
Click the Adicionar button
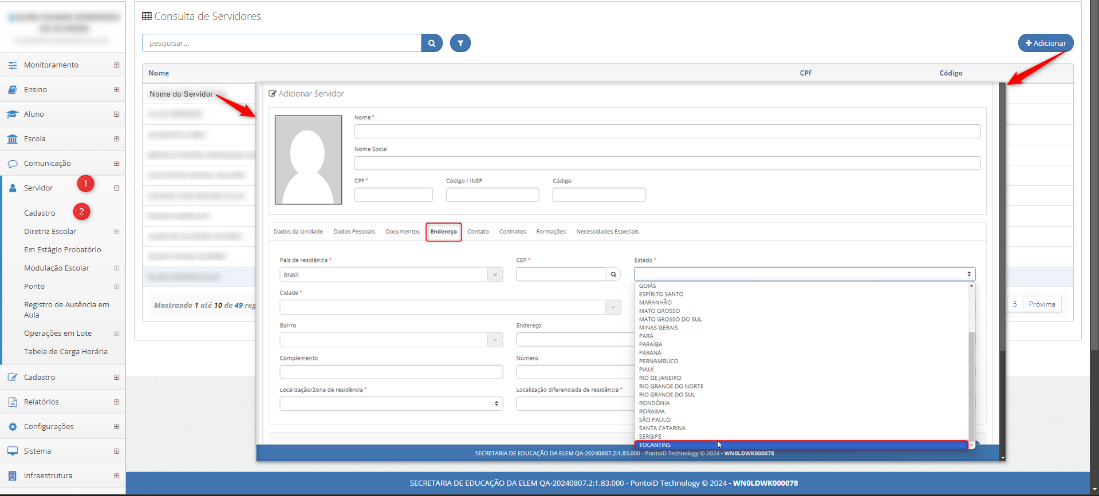pos(1046,43)
